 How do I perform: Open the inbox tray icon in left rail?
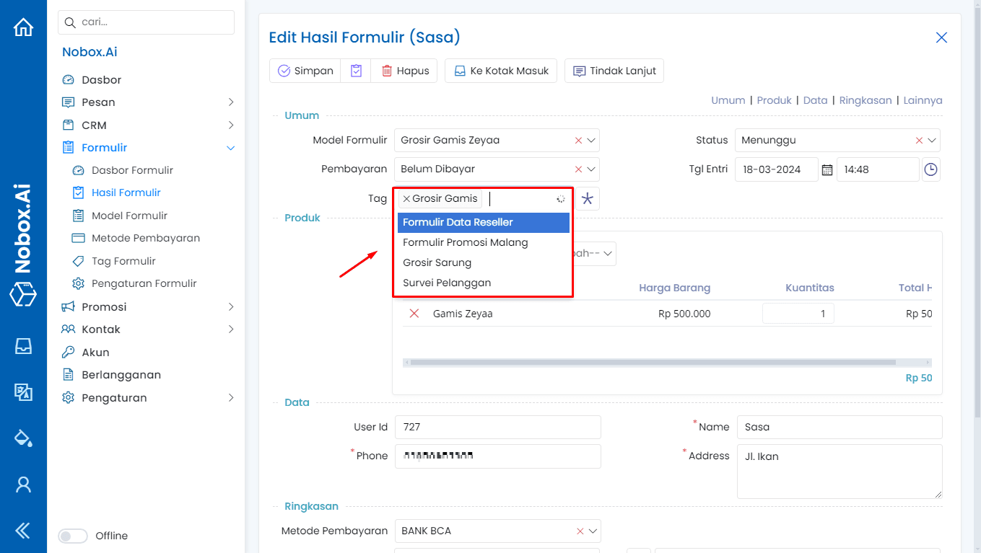pyautogui.click(x=23, y=346)
